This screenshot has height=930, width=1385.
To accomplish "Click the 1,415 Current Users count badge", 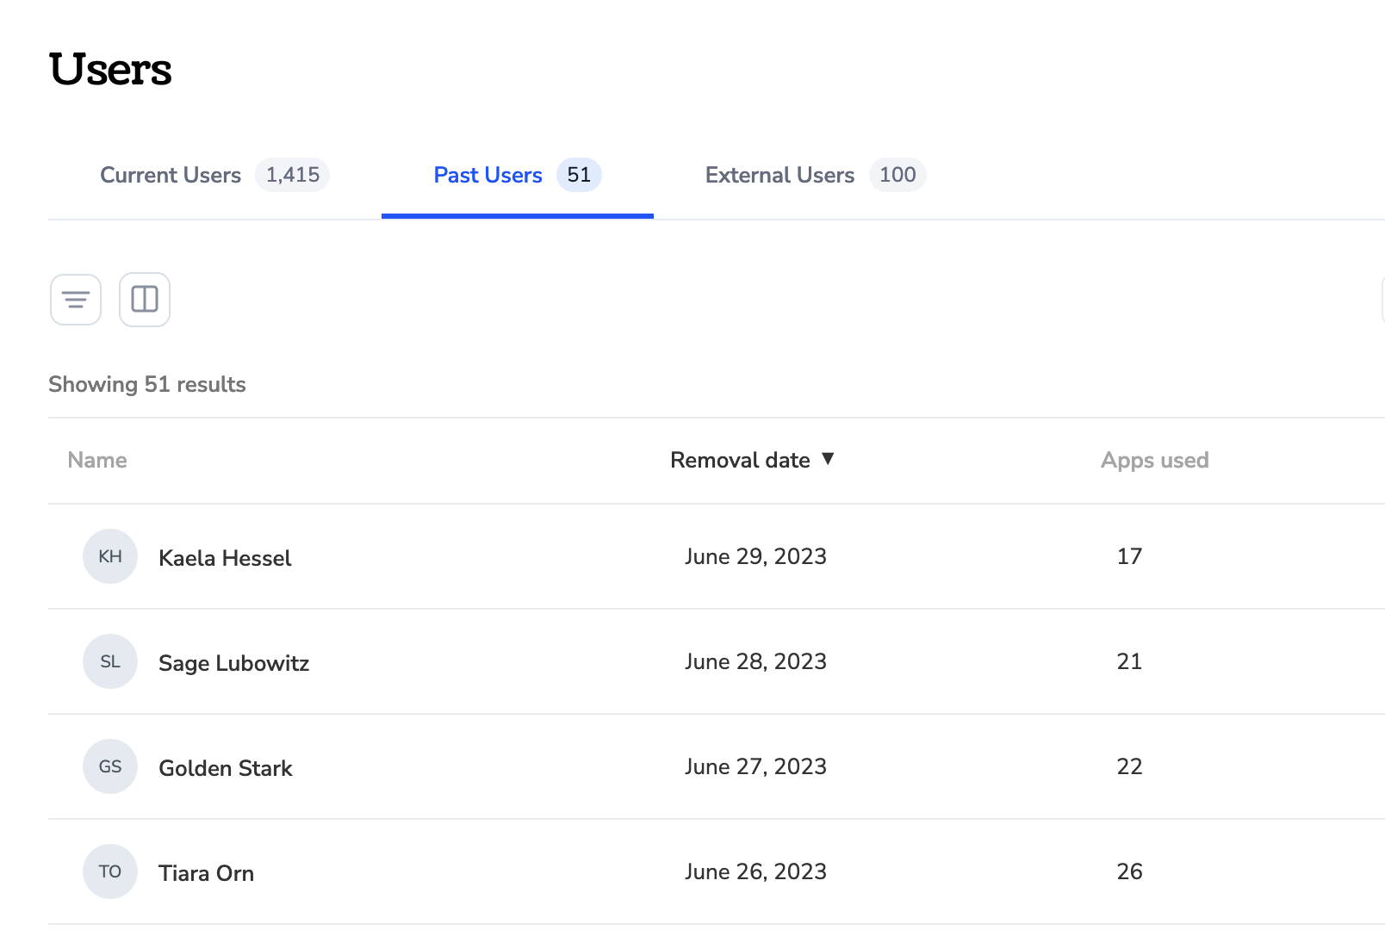I will (x=293, y=175).
